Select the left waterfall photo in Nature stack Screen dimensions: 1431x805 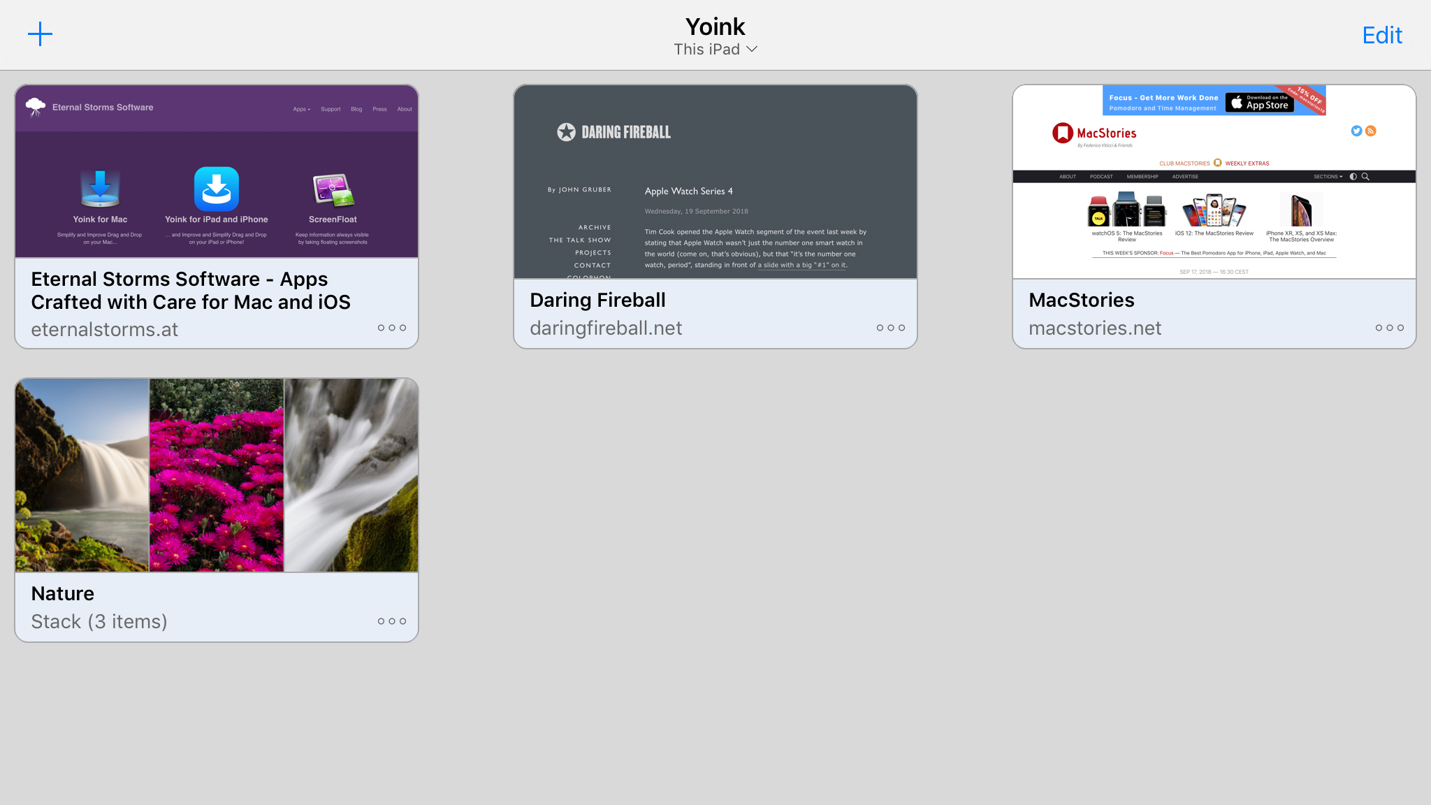tap(82, 475)
